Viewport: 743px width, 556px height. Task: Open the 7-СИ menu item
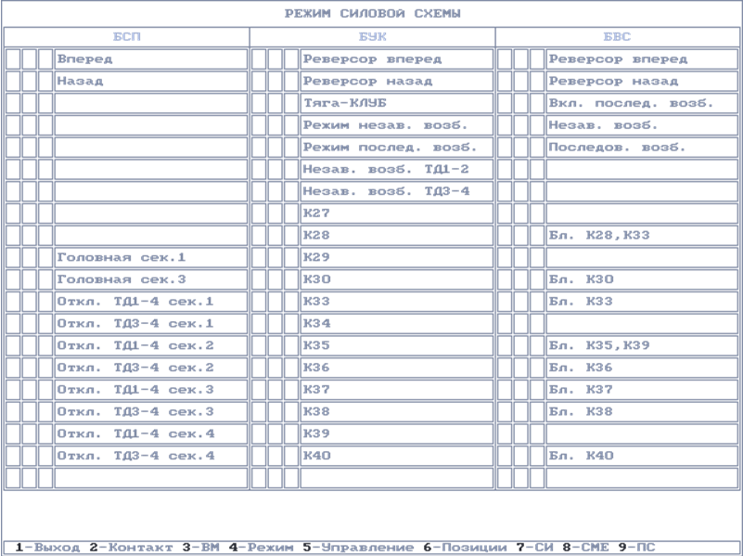pyautogui.click(x=535, y=548)
